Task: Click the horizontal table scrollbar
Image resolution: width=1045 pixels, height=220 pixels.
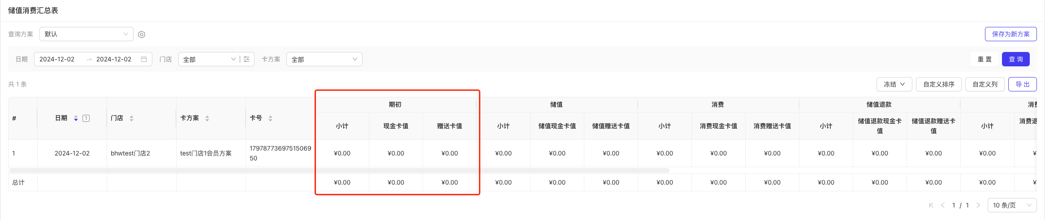Action: 339,171
